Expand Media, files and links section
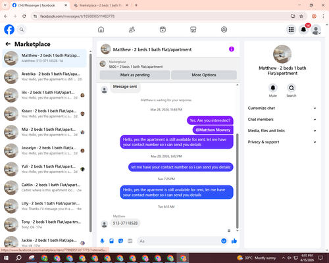The width and height of the screenshot is (329, 263). coord(282,131)
